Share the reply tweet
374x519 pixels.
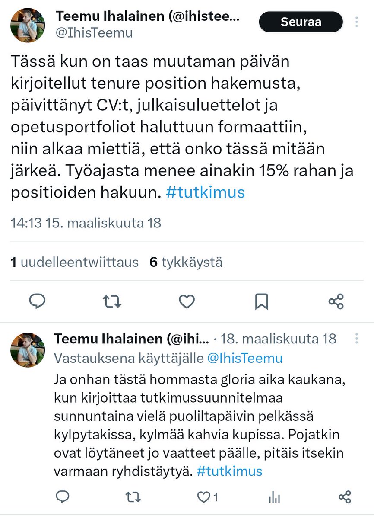click(345, 497)
